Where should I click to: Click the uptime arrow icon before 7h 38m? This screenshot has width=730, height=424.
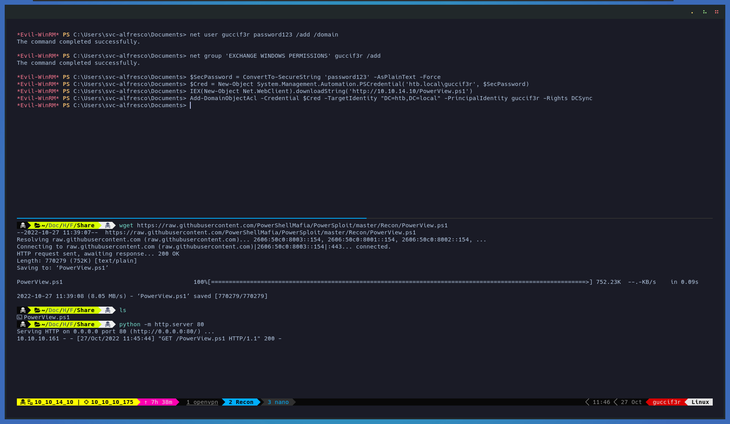point(146,402)
